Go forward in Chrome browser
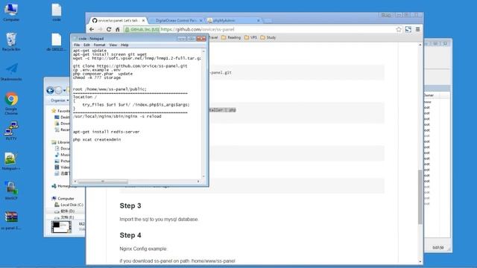This screenshot has width=477, height=268. point(100,30)
